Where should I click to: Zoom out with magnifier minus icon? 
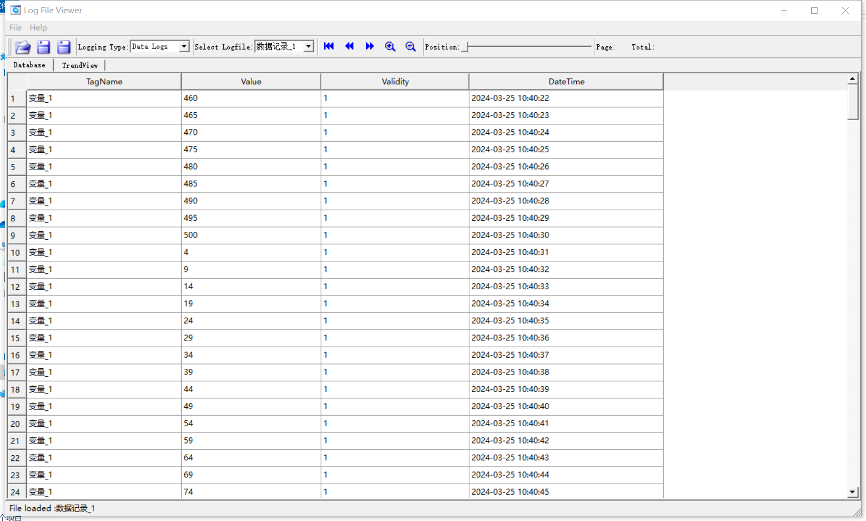(411, 46)
